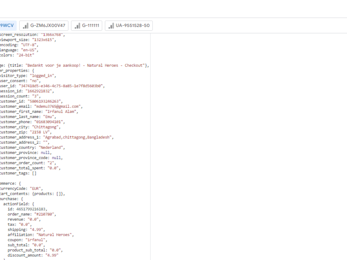
Task: Select the user_id value 347418d5-e346-4c75
Action: click(61, 86)
